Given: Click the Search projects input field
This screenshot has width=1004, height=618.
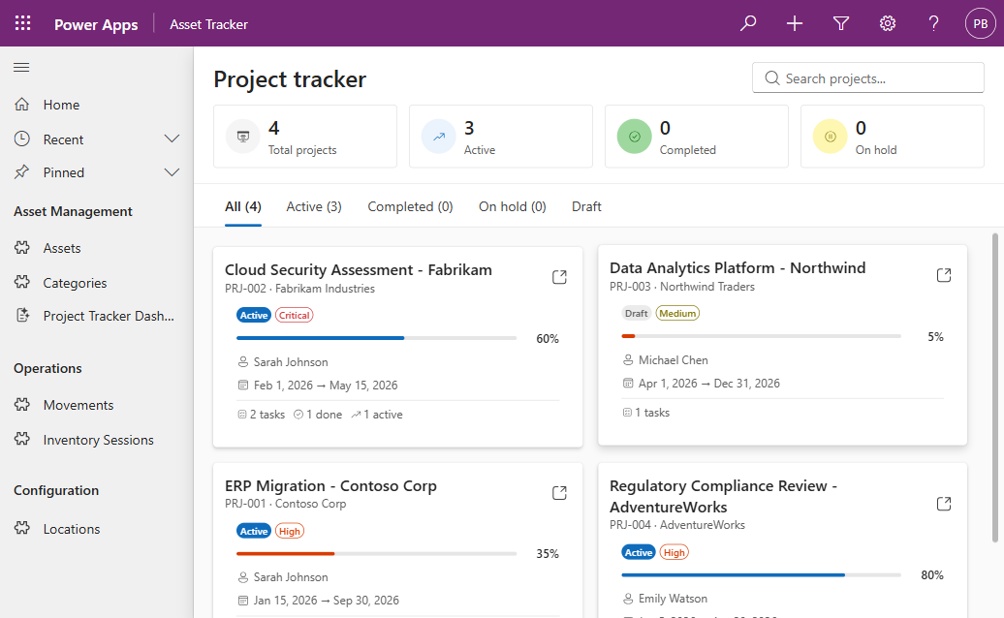Looking at the screenshot, I should 868,78.
